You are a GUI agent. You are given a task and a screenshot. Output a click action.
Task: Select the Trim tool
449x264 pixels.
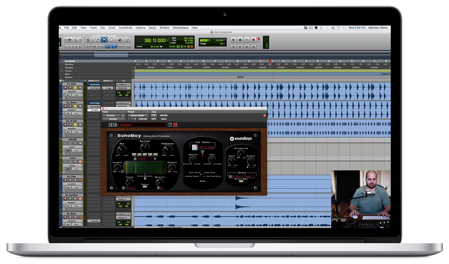pos(97,40)
